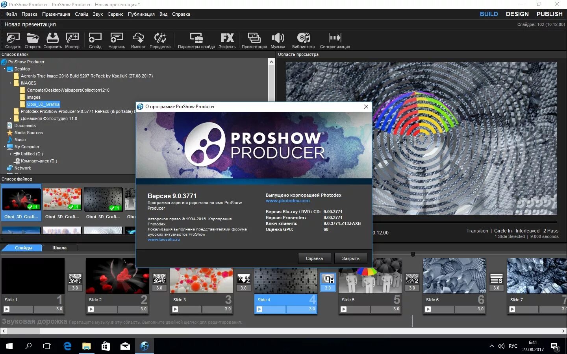The image size is (567, 354).
Task: Switch to PUBLISH workspace
Action: 549,14
